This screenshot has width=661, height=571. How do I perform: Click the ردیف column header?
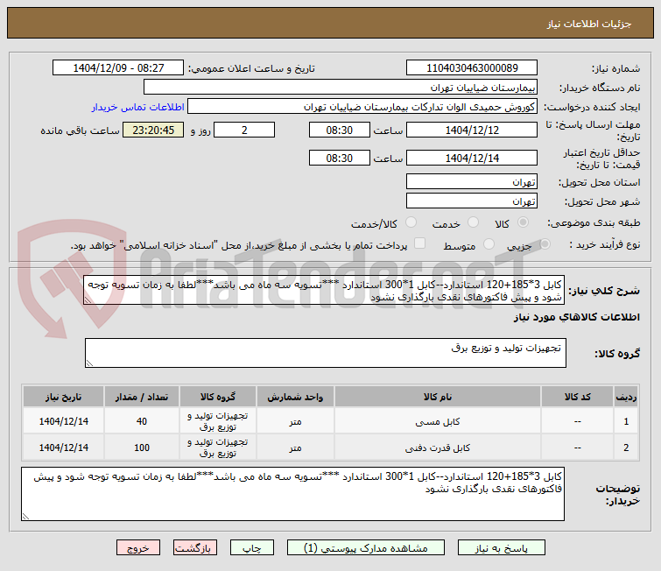pos(626,397)
